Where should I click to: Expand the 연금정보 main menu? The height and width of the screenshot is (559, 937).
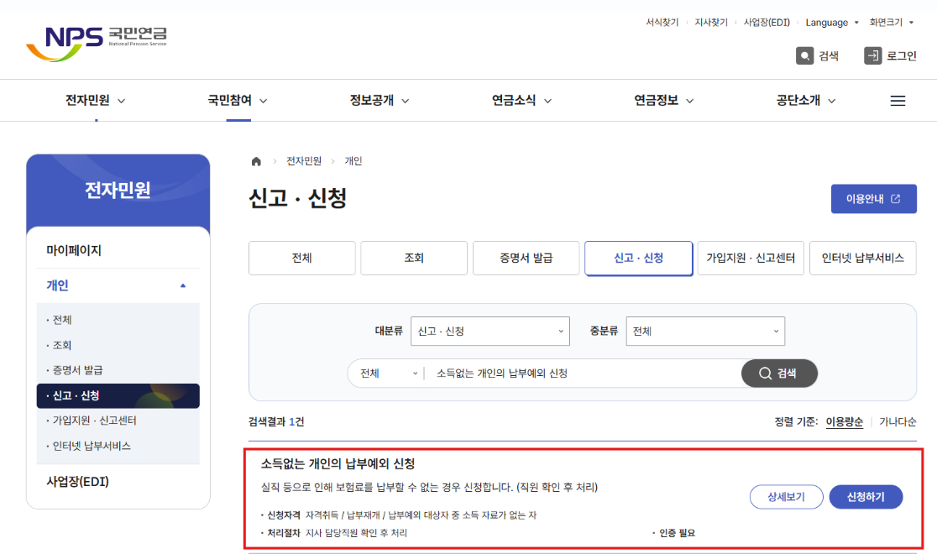[x=664, y=101]
